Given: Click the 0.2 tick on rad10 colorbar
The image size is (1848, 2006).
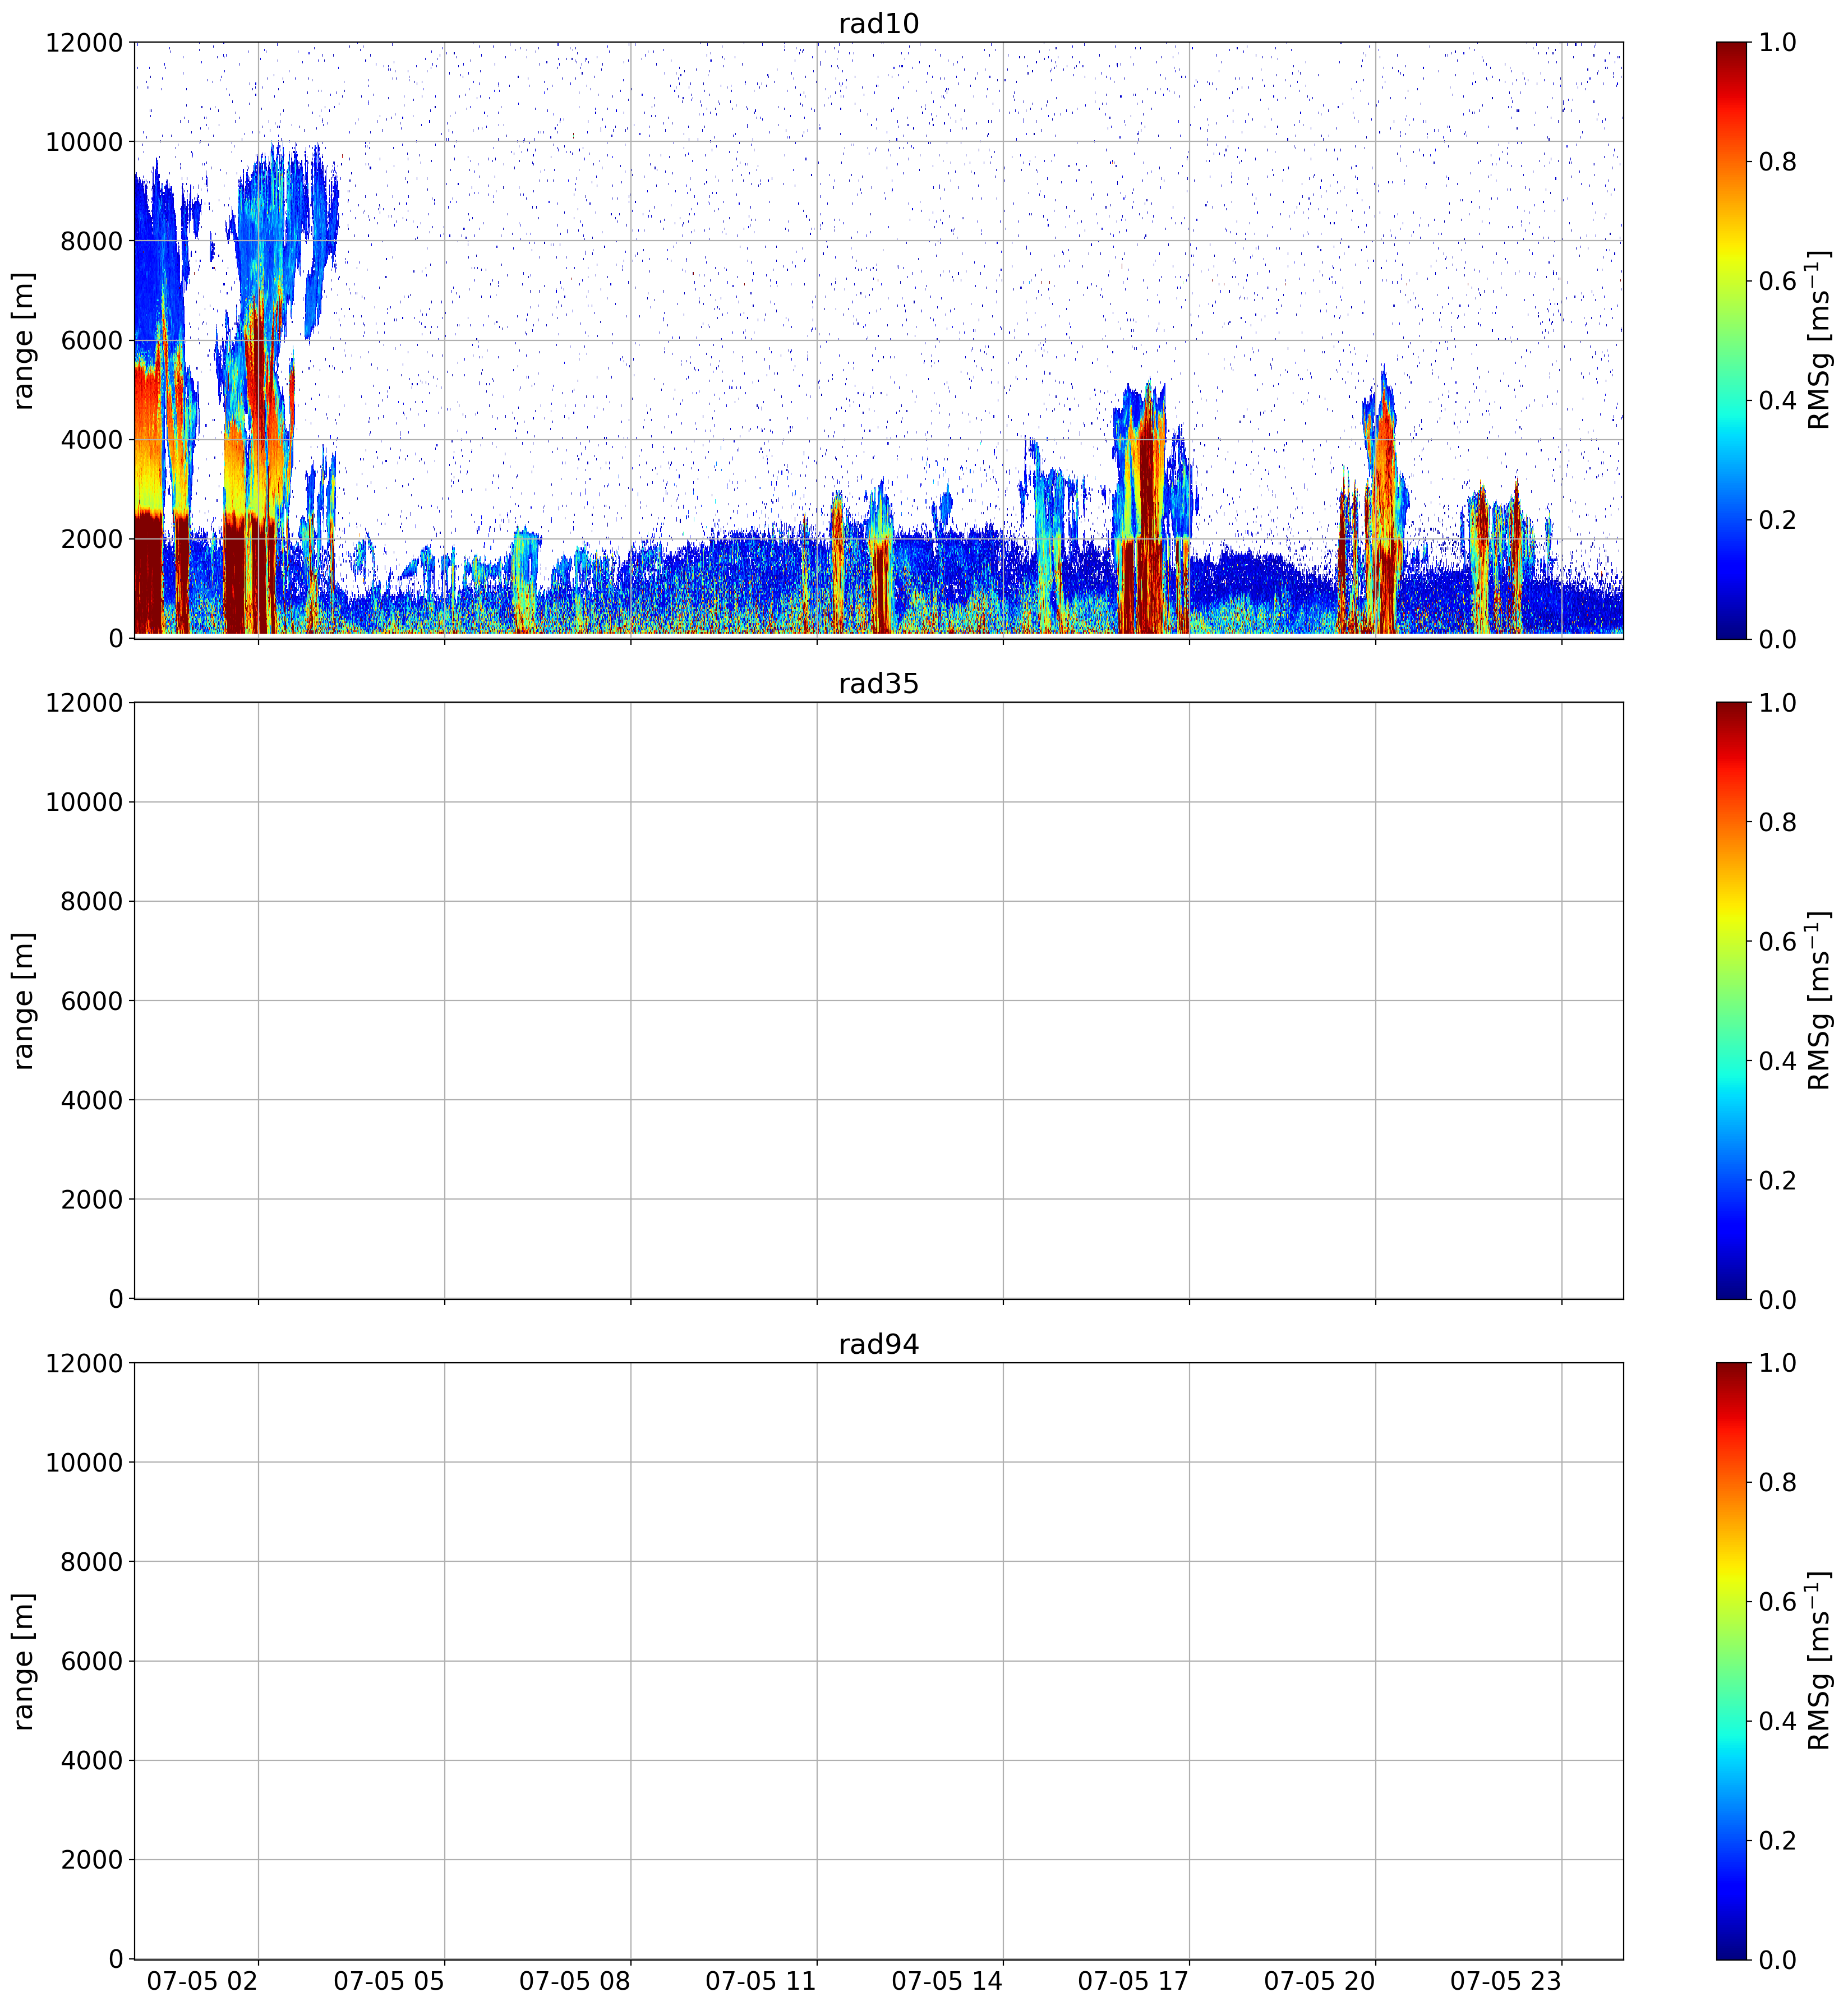Looking at the screenshot, I should (x=1778, y=520).
